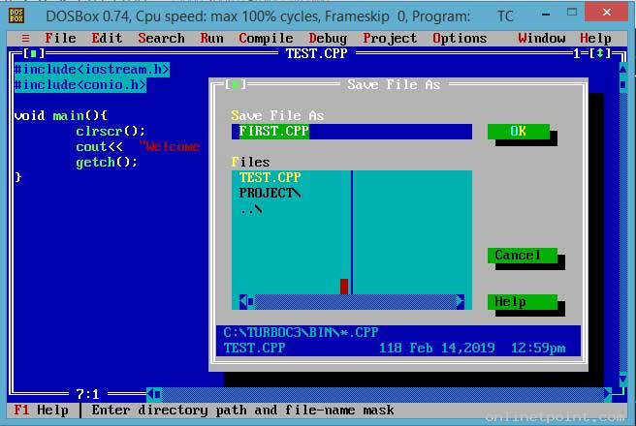Confirm saving with the OK button

pyautogui.click(x=519, y=132)
